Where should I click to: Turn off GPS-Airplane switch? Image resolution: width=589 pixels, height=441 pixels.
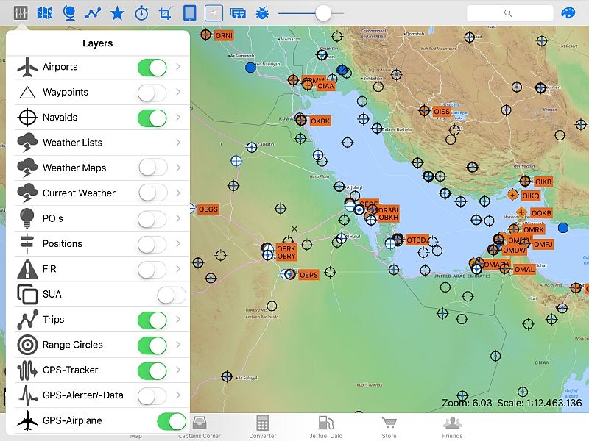click(172, 421)
